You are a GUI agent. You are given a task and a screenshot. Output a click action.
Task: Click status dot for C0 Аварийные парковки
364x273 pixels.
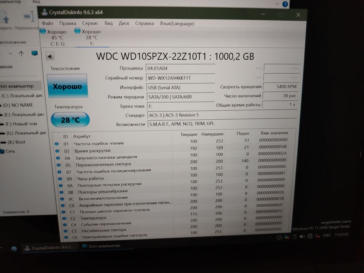(63, 206)
